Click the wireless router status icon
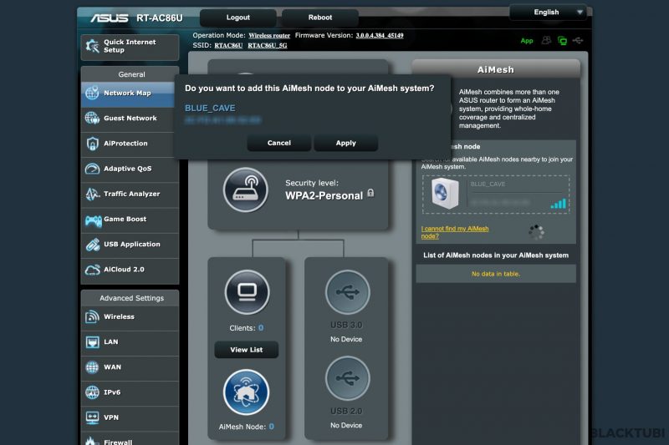669x445 pixels. [245, 190]
